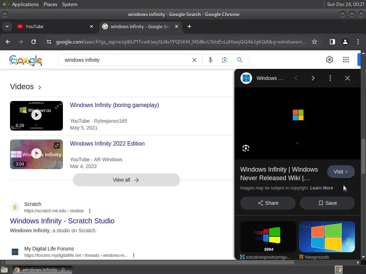The width and height of the screenshot is (366, 274).
Task: Show previous image in preview panel
Action: (x=296, y=78)
